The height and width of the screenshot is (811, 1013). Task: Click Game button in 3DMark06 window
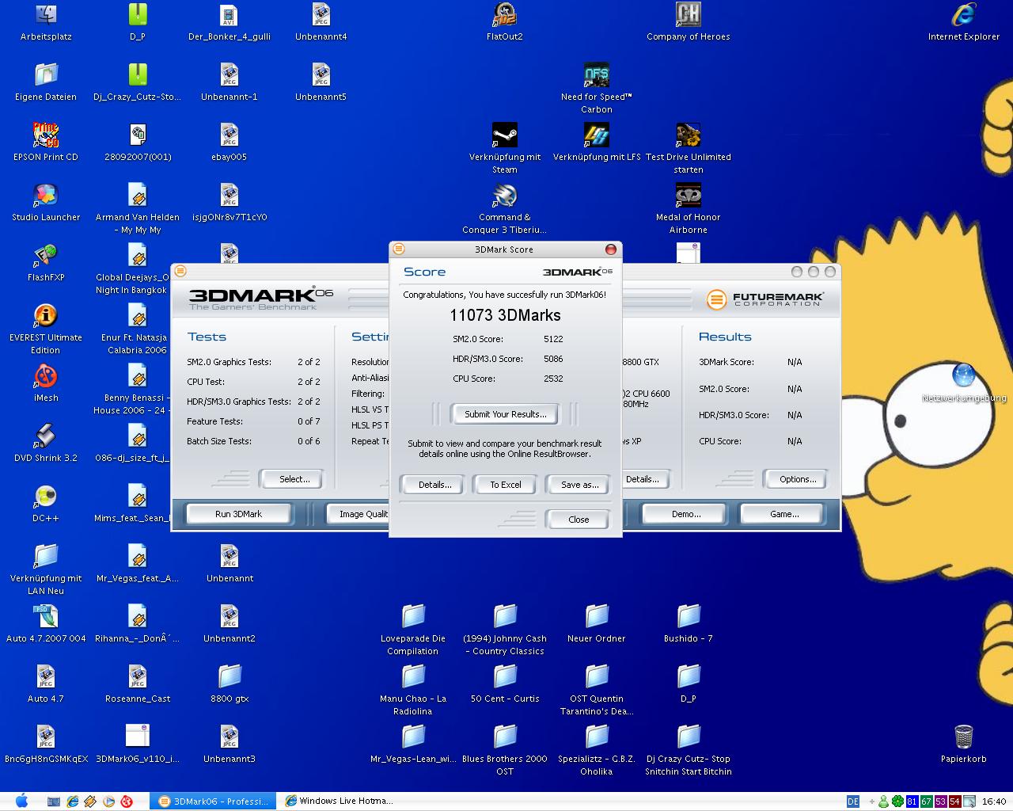(x=784, y=514)
